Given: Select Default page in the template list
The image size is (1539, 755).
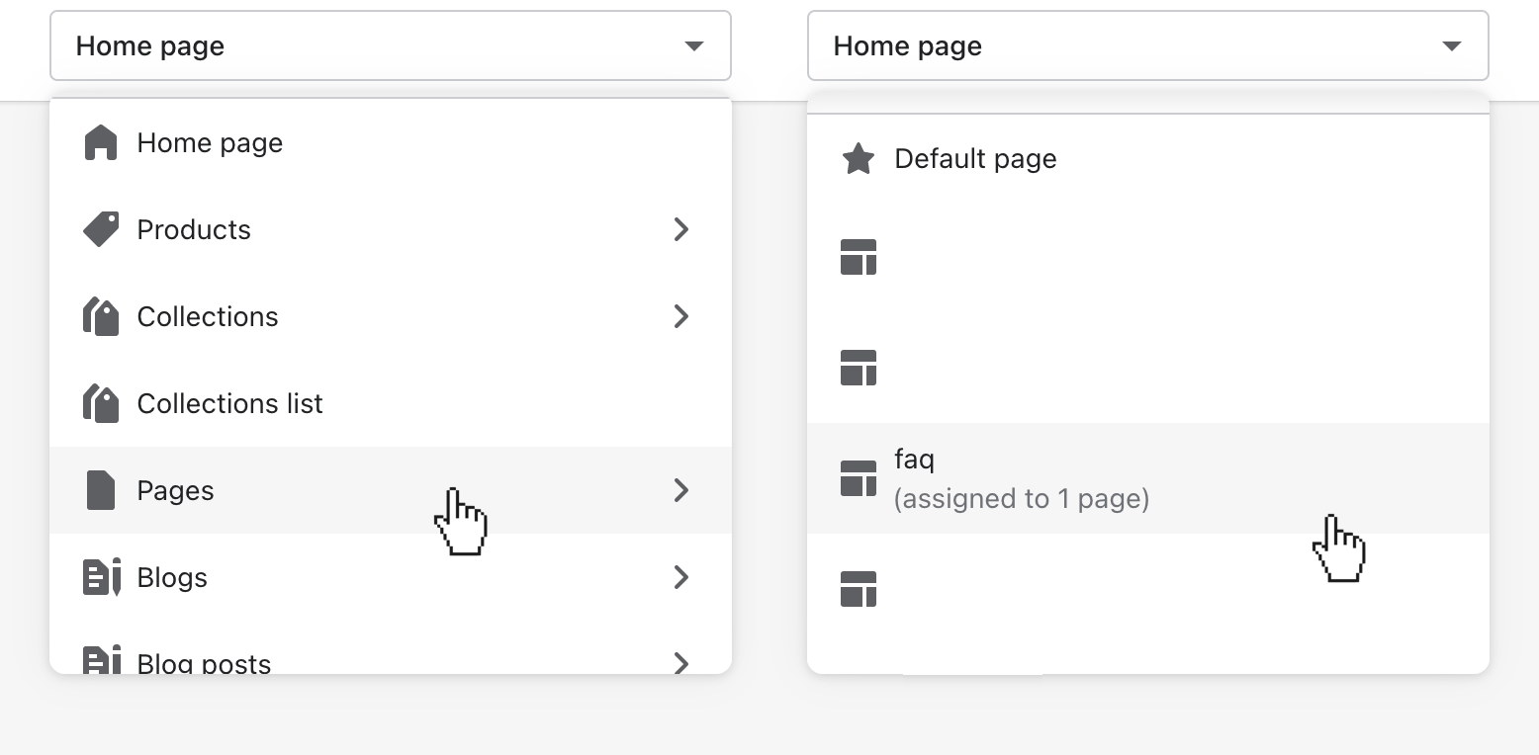Looking at the screenshot, I should (975, 158).
